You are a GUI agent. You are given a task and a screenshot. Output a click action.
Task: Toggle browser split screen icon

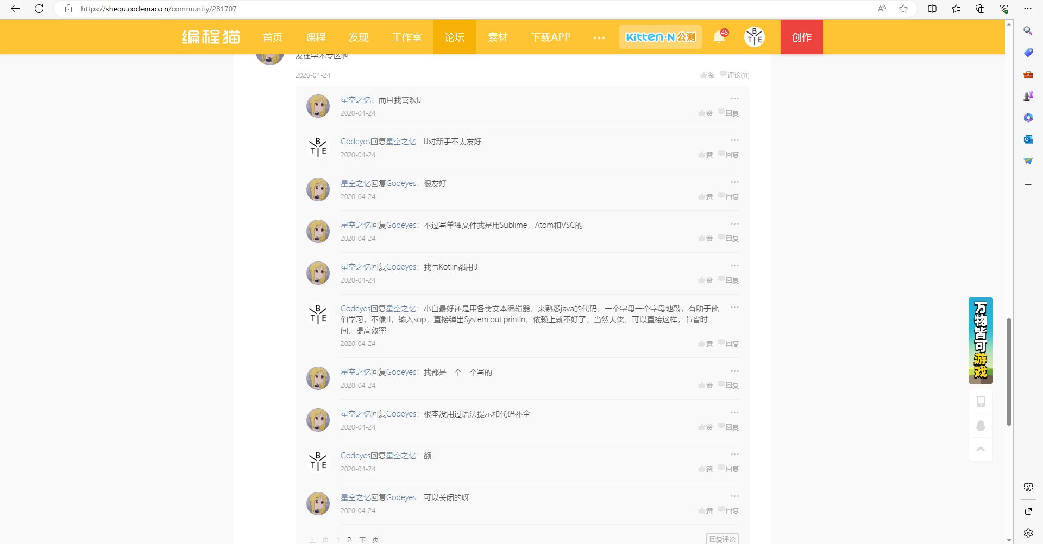click(x=932, y=9)
